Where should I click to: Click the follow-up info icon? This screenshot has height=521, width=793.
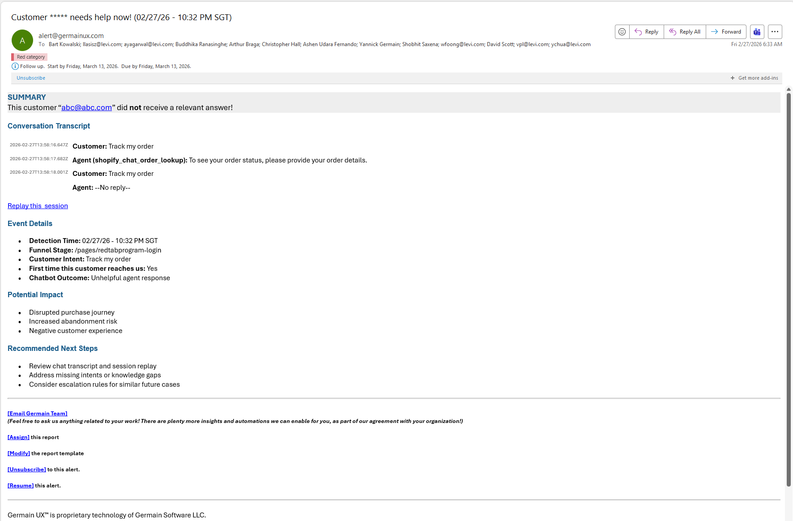pyautogui.click(x=15, y=66)
